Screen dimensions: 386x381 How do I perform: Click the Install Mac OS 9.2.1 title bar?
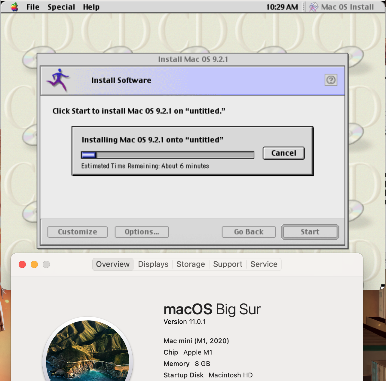(x=193, y=59)
